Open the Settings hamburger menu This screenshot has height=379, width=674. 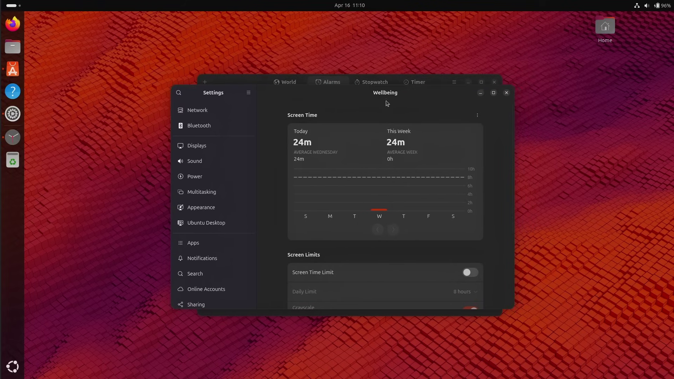coord(249,93)
